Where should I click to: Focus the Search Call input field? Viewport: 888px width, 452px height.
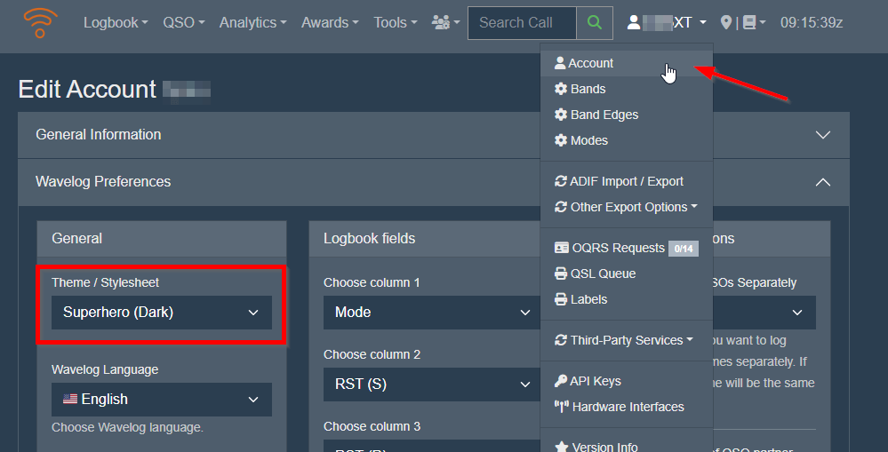522,22
